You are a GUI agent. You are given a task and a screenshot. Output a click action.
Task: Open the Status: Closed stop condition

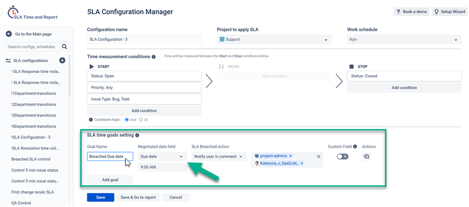coord(404,76)
